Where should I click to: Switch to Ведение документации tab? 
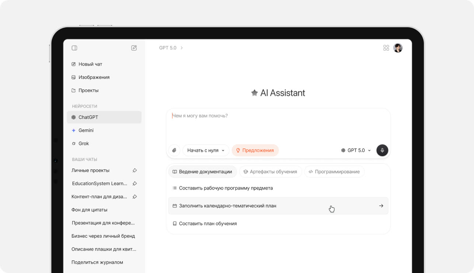[x=202, y=172]
